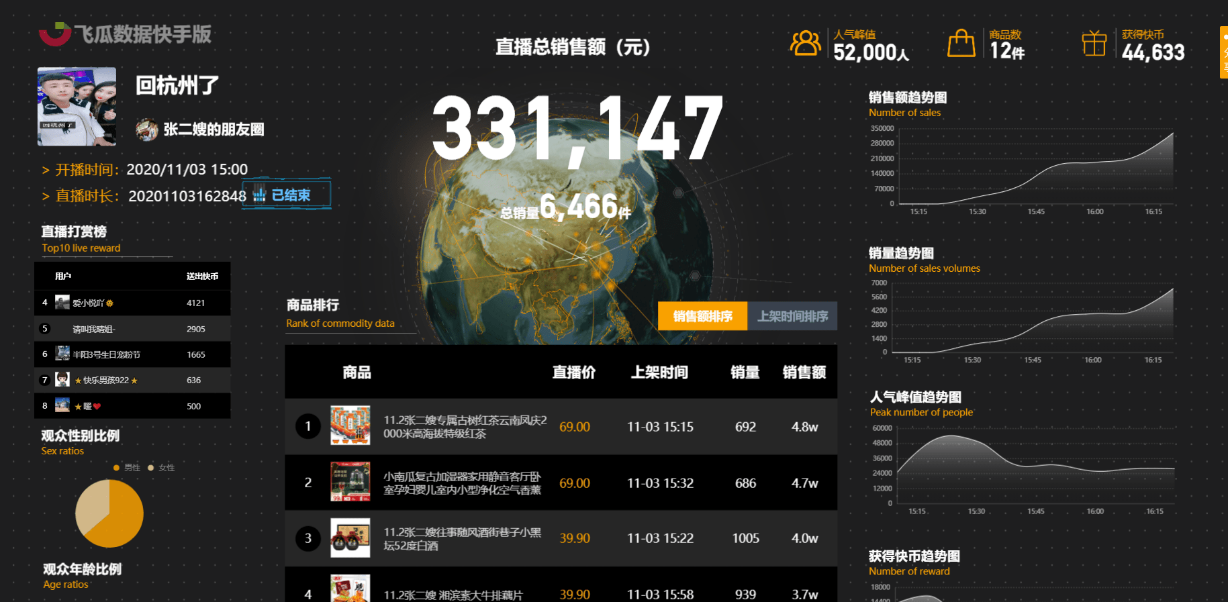Open the 张二嫂的朋友圈 streamer name link
Viewport: 1228px width, 602px height.
tap(214, 130)
